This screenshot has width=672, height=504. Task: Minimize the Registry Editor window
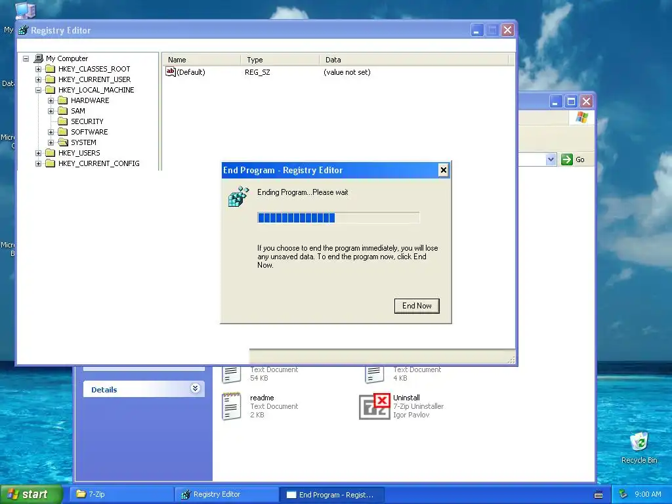click(x=477, y=30)
